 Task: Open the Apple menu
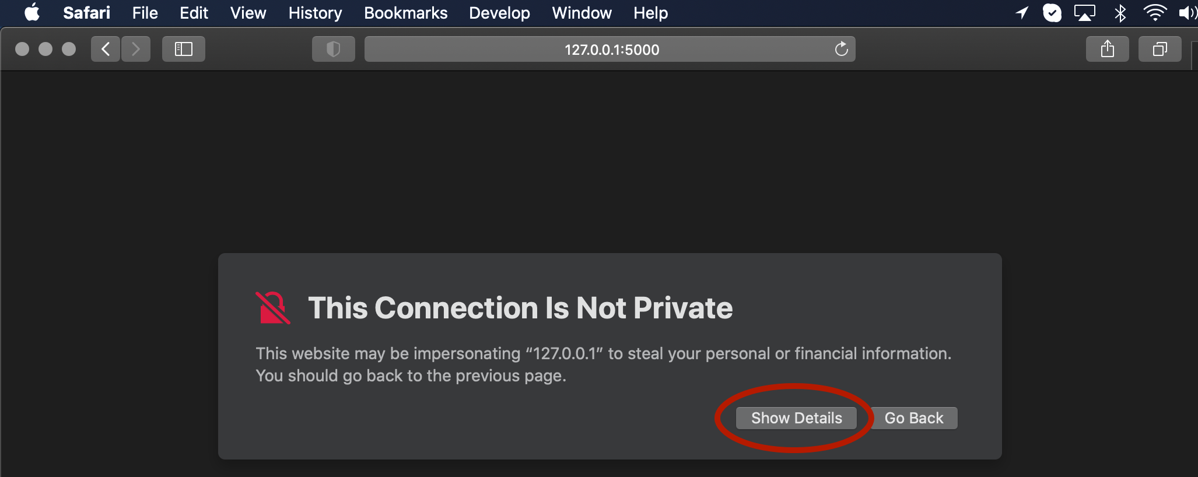32,13
